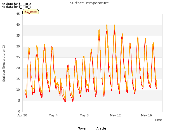The width and height of the screenshot is (179, 134).
Task: Click the 30 y-axis tick label
Action: pos(18,47)
